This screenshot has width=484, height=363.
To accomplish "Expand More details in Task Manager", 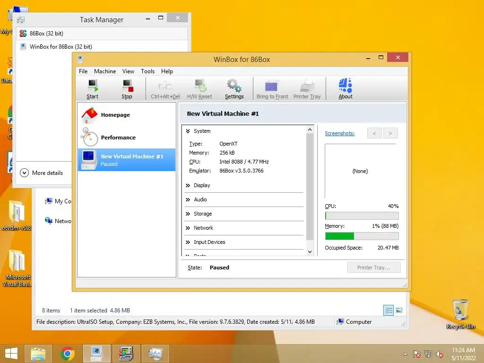I will [42, 173].
